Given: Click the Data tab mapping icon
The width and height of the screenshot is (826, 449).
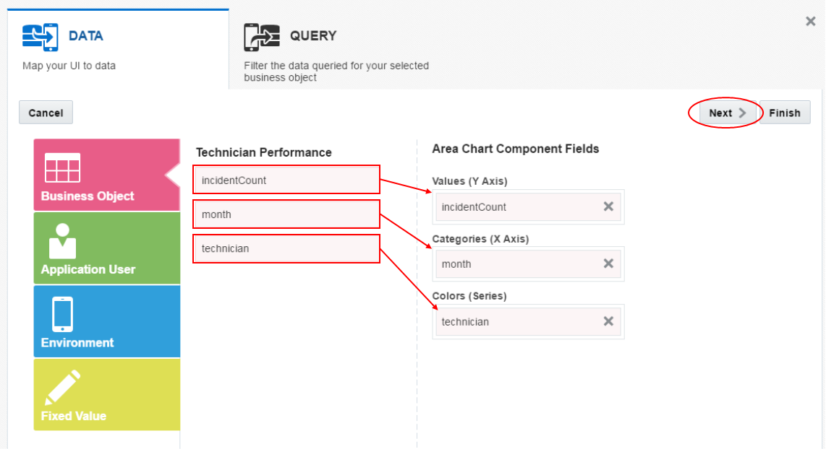Looking at the screenshot, I should 40,36.
